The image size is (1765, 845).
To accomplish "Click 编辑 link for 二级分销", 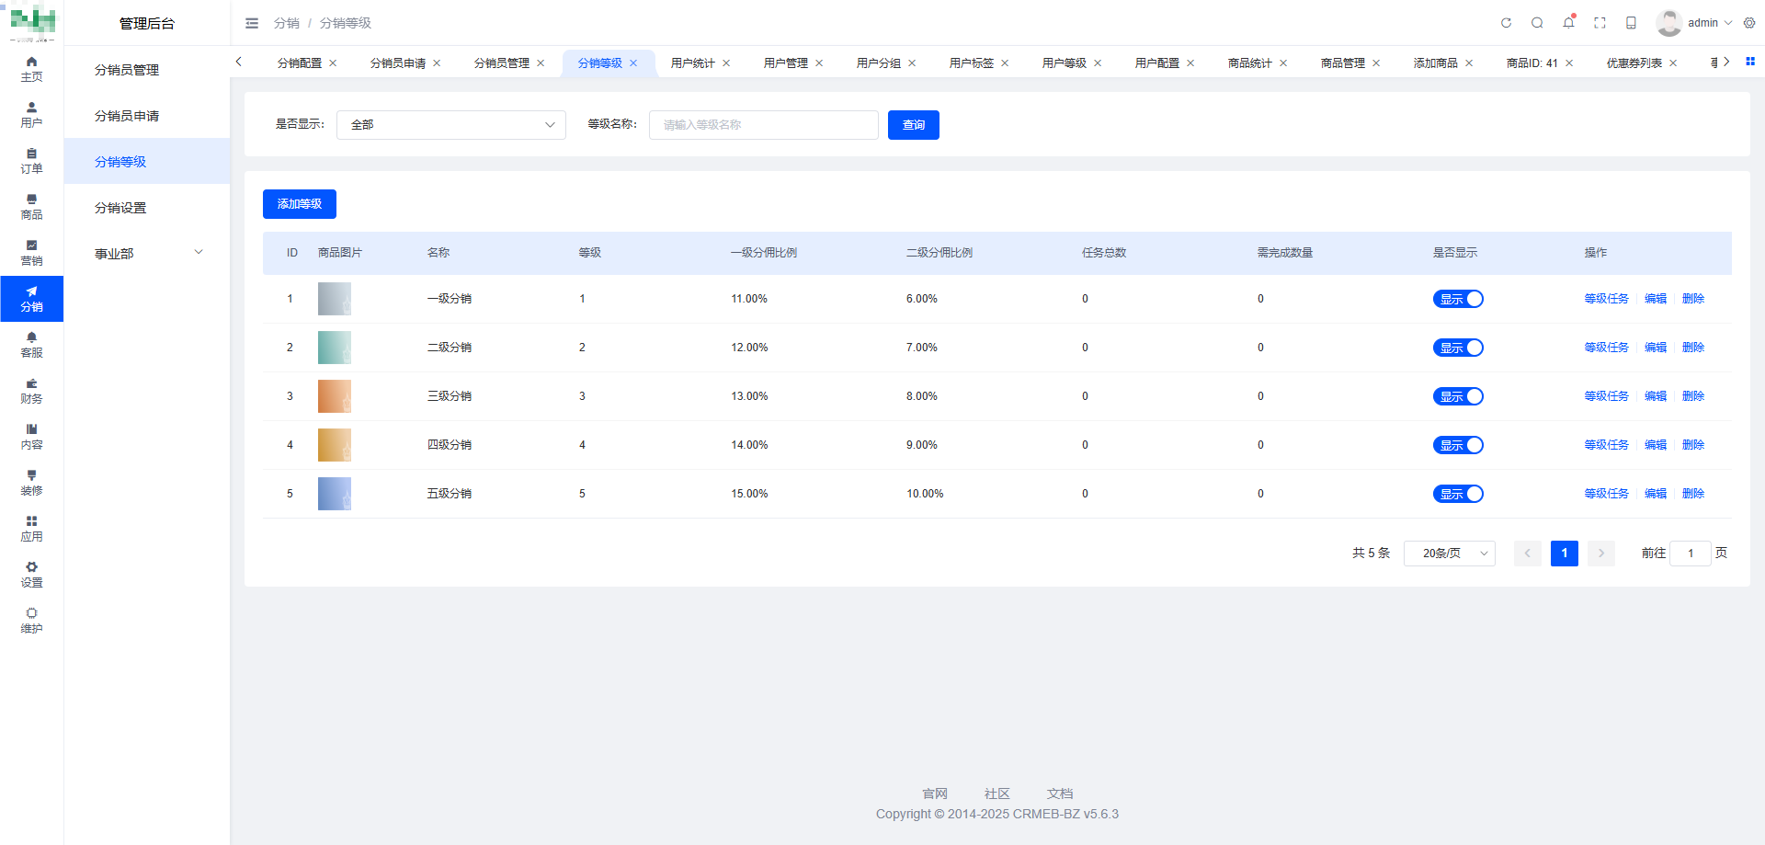I will point(1655,348).
